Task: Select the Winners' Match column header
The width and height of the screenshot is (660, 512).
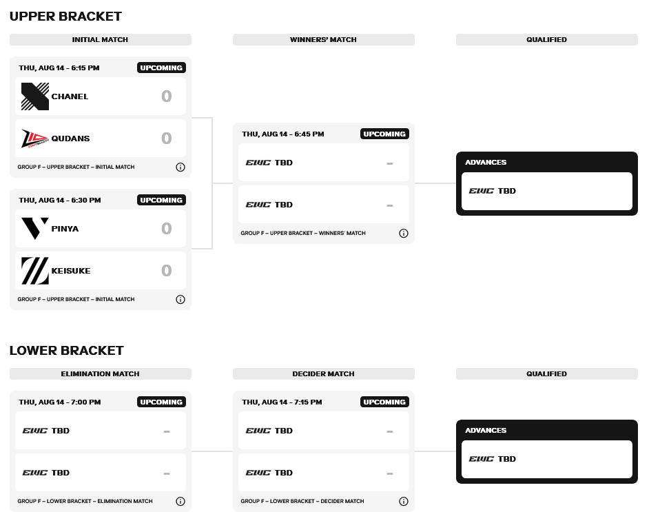Action: point(323,39)
